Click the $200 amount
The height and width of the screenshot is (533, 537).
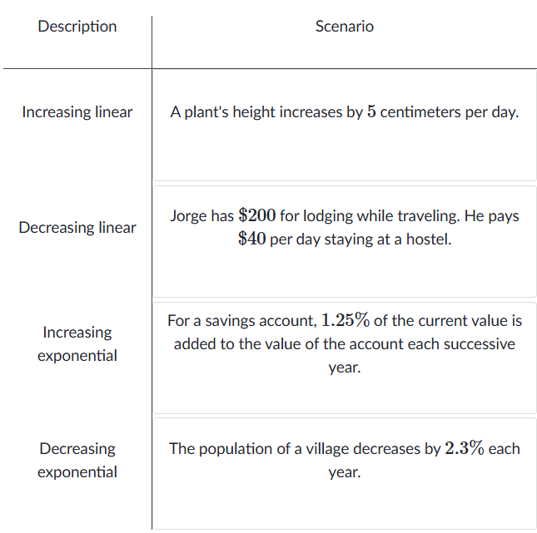257,215
